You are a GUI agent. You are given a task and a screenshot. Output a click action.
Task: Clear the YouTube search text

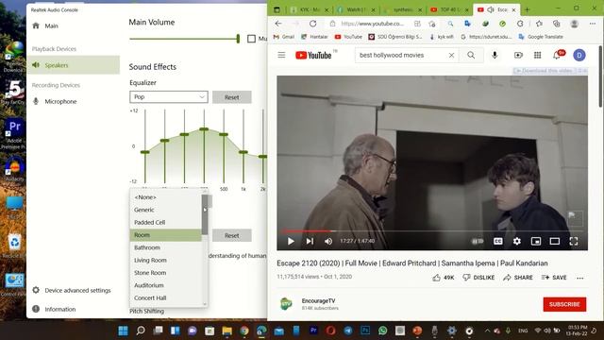451,55
